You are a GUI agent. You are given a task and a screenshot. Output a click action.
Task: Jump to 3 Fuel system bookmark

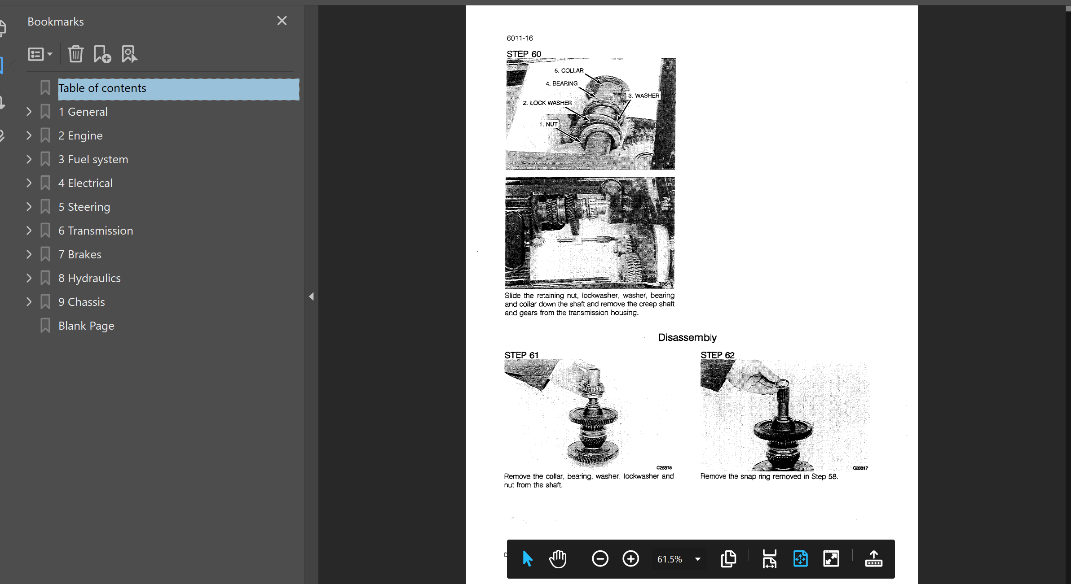(x=93, y=159)
